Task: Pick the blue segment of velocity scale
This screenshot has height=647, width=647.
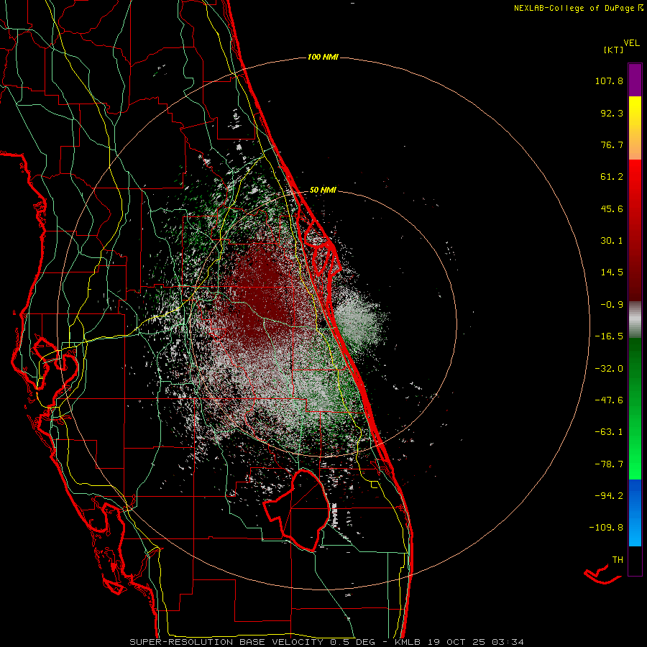Action: [x=635, y=513]
